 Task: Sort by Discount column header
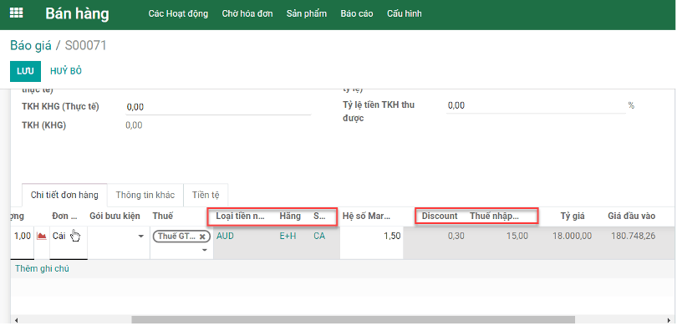coord(440,216)
